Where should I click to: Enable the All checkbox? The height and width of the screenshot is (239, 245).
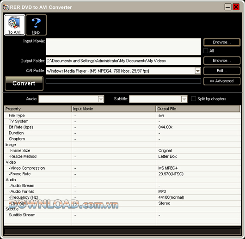pos(206,51)
